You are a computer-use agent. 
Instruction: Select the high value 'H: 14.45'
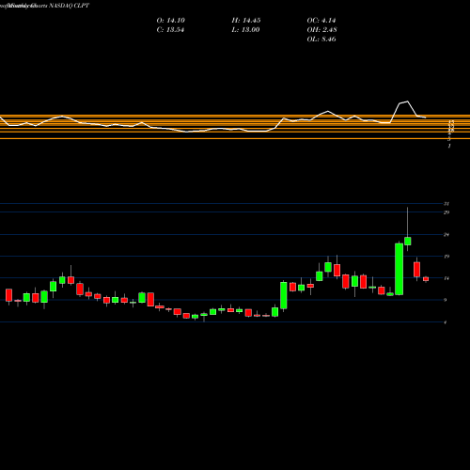click(246, 21)
